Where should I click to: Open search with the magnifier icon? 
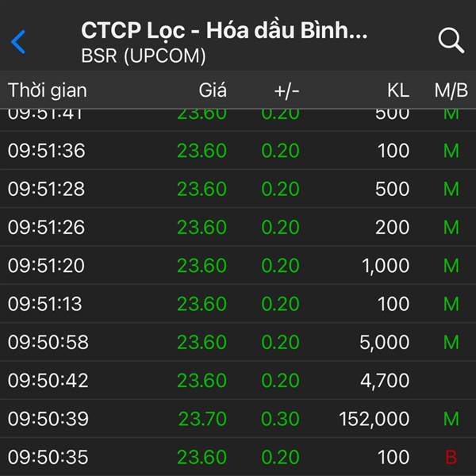[x=451, y=40]
